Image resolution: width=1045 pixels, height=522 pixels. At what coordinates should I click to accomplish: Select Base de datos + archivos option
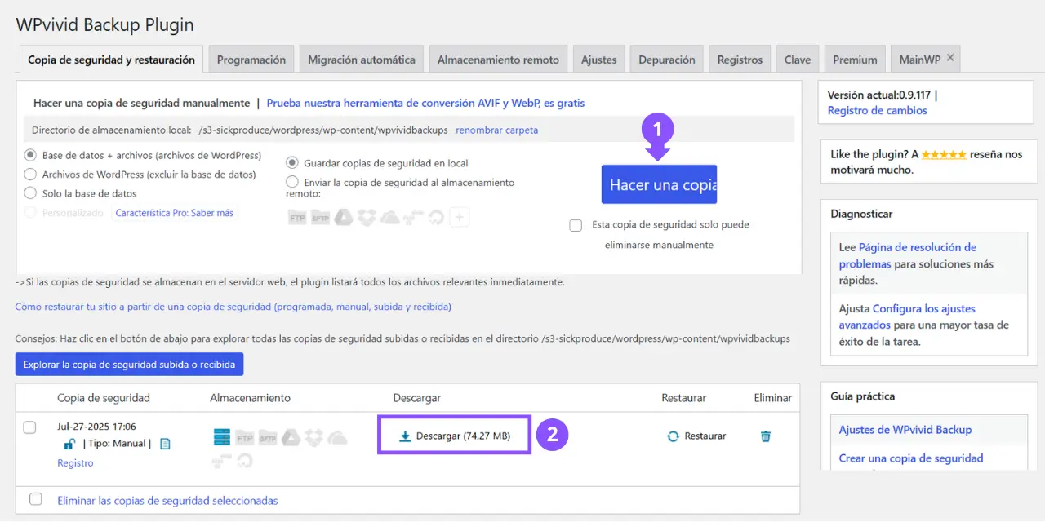30,155
